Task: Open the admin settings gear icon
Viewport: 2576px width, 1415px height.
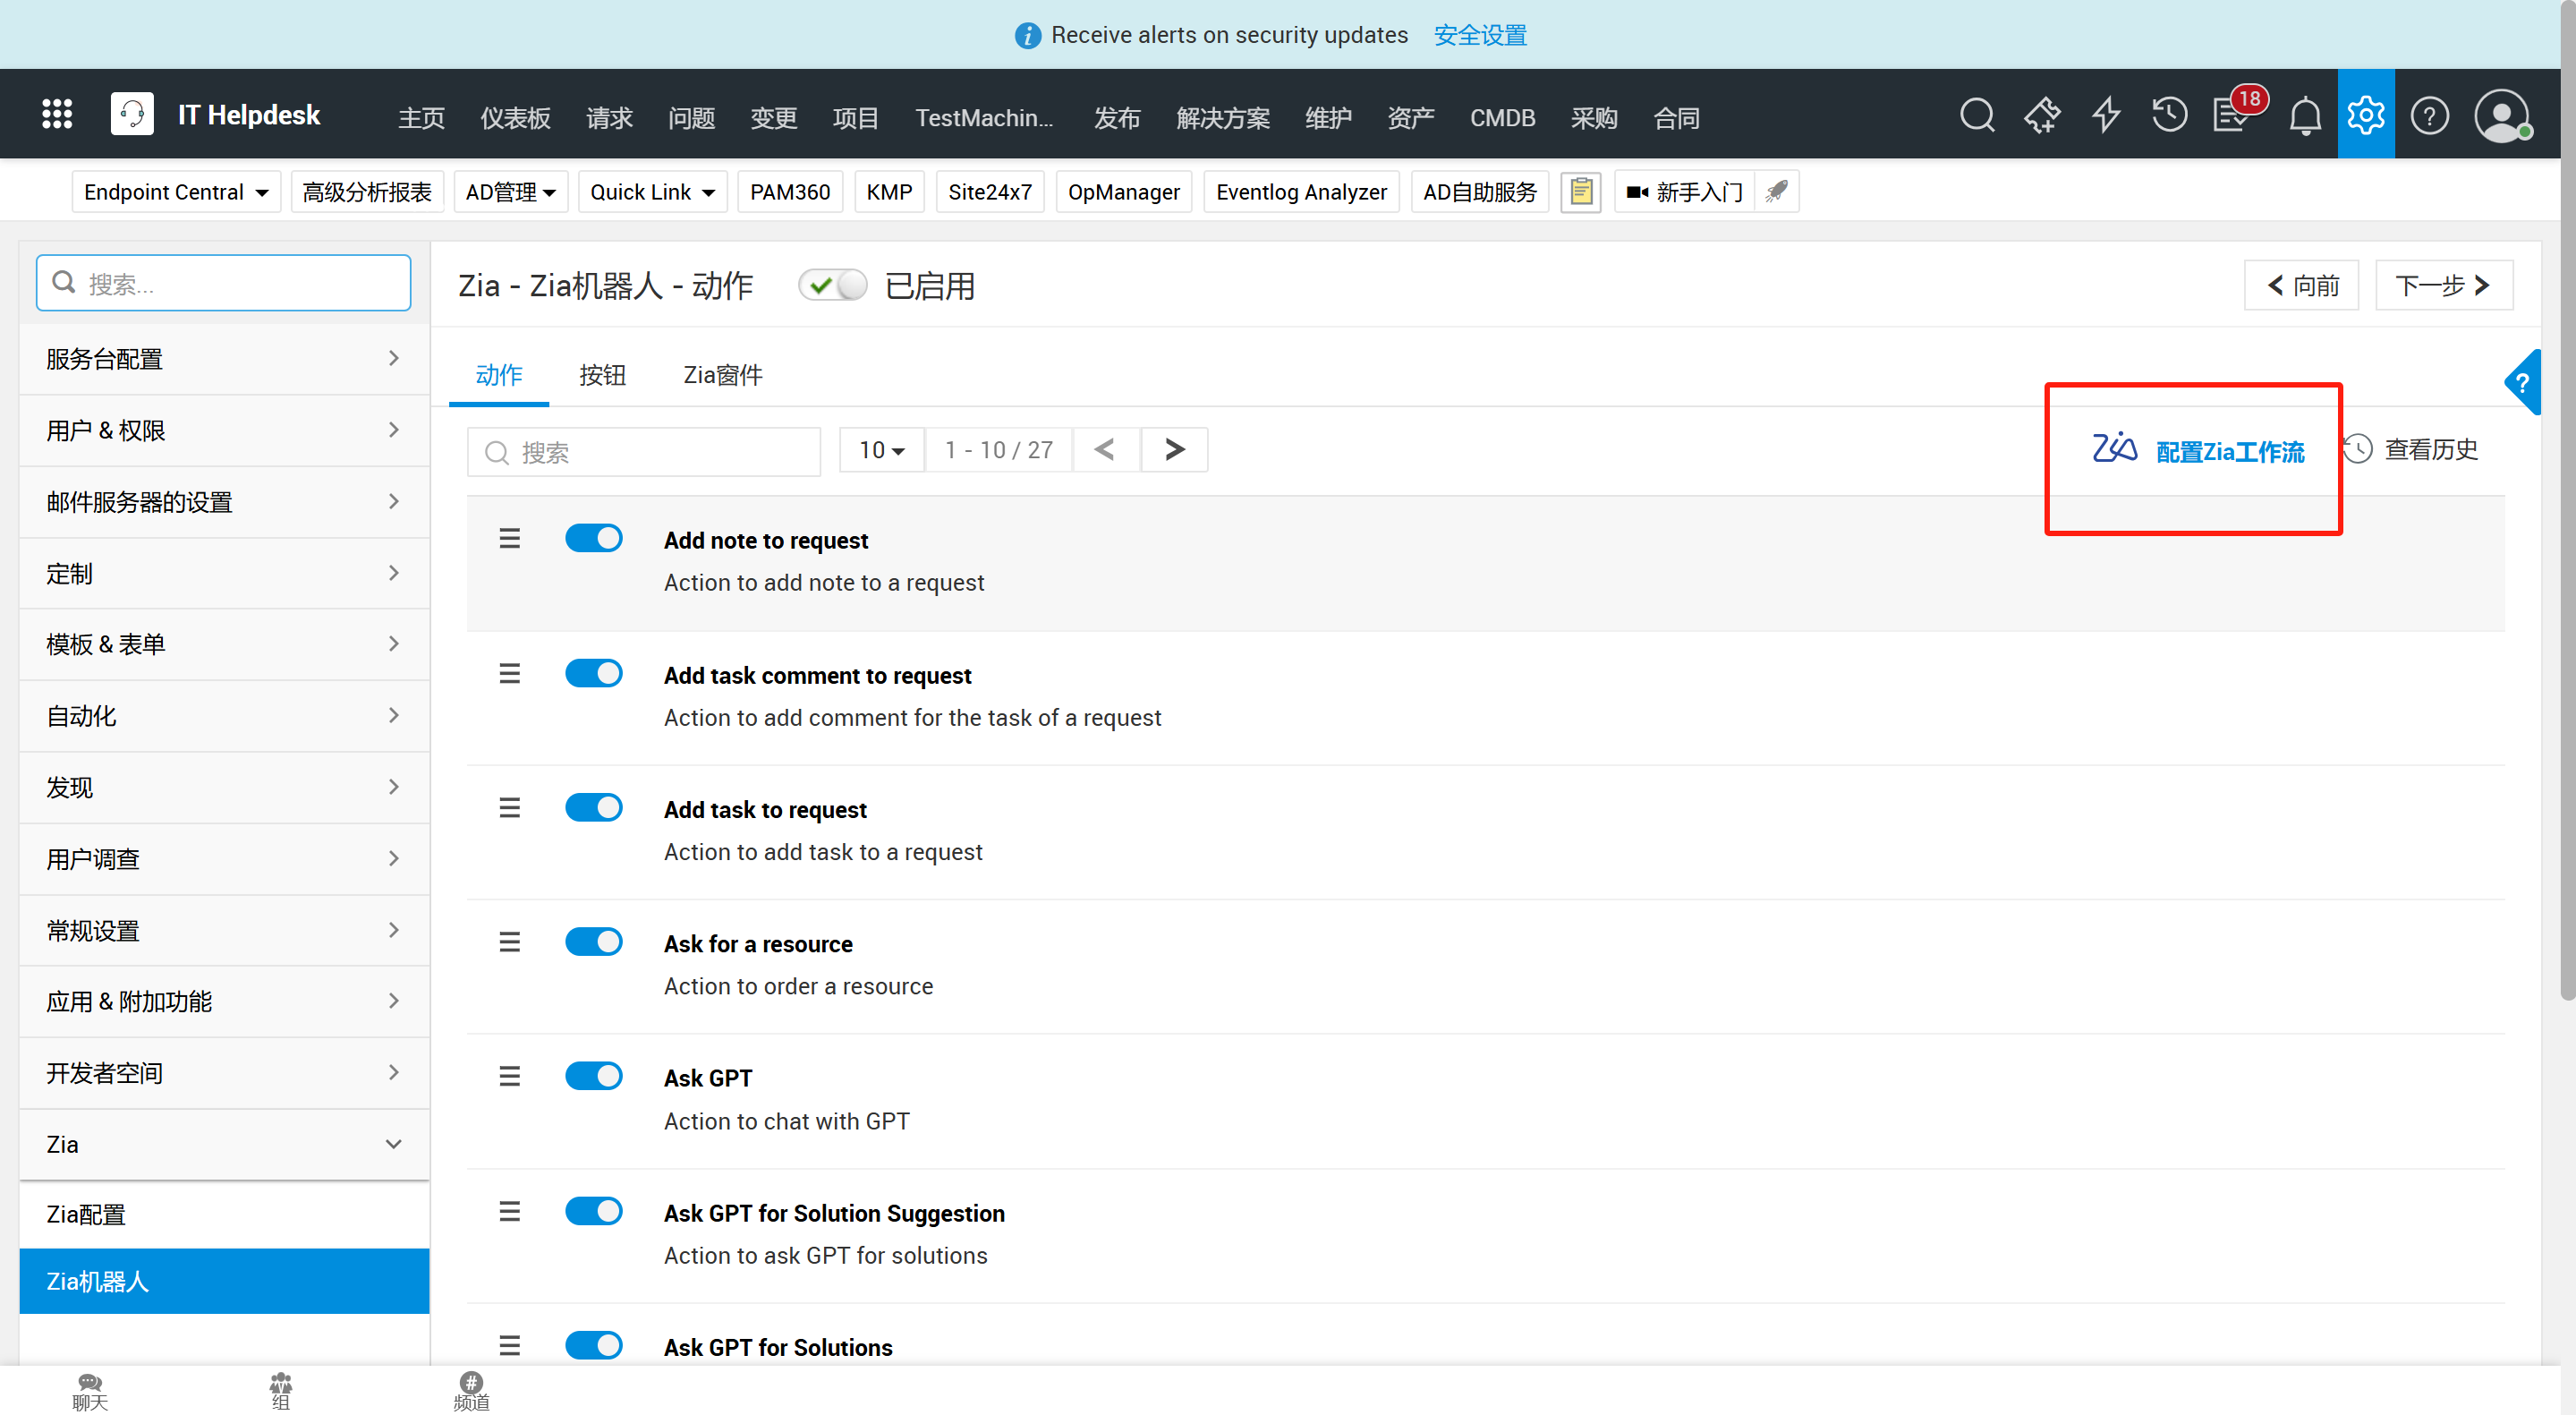Action: (2365, 115)
